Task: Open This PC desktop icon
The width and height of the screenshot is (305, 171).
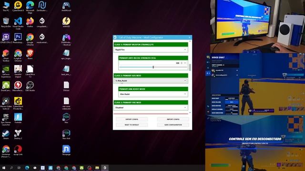Action: [x=6, y=6]
